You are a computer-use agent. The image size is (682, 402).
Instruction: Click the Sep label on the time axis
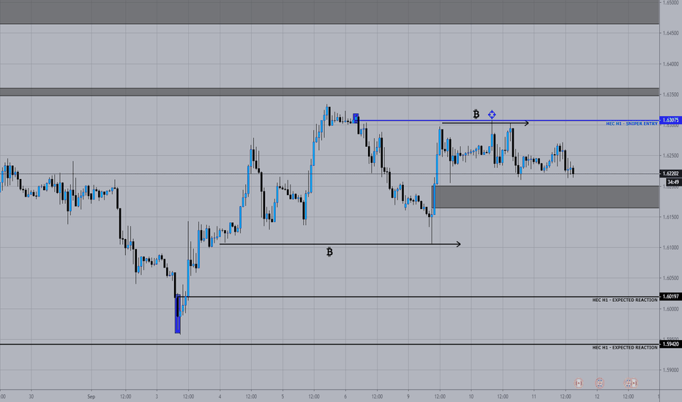(91, 396)
